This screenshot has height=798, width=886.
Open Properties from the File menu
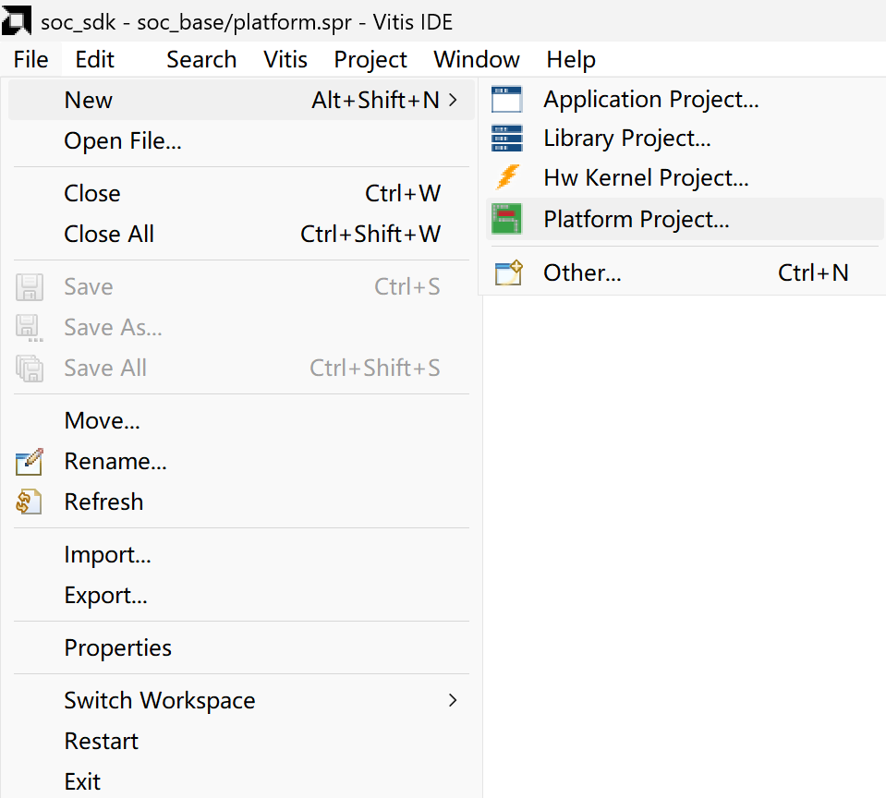click(117, 648)
